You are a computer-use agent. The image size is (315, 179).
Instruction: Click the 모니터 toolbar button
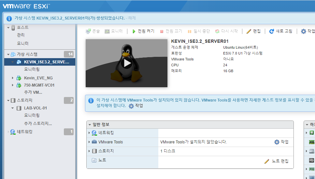(x=113, y=31)
